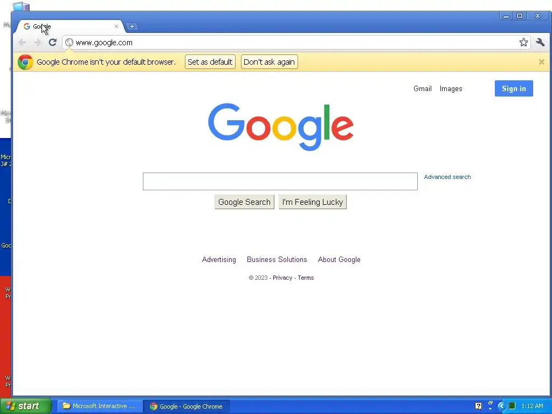Minimize the Chrome window
Image resolution: width=552 pixels, height=414 pixels.
(506, 16)
